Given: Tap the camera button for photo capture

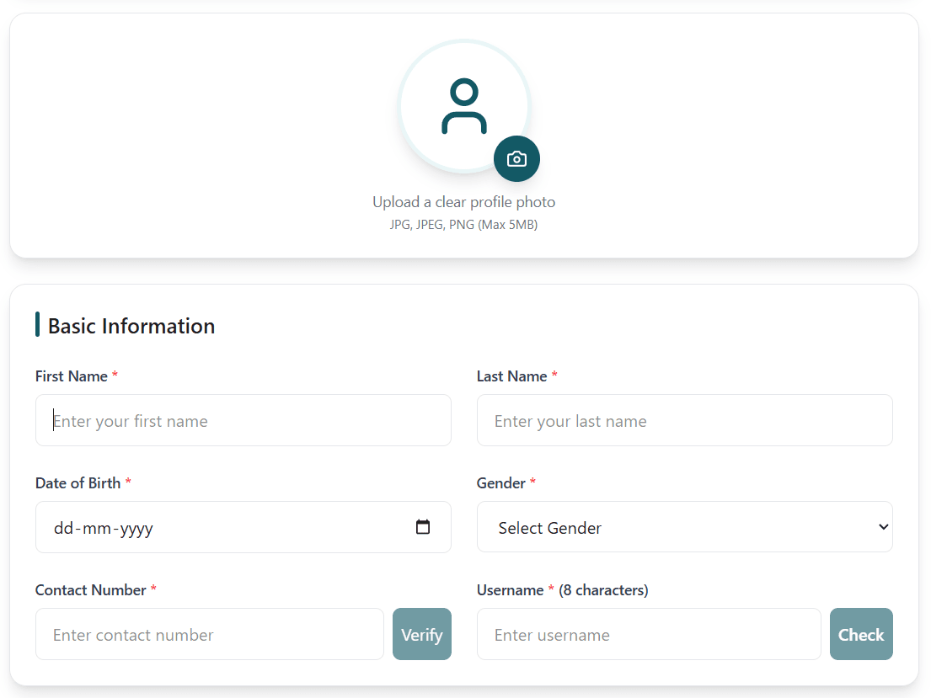Looking at the screenshot, I should [x=516, y=158].
